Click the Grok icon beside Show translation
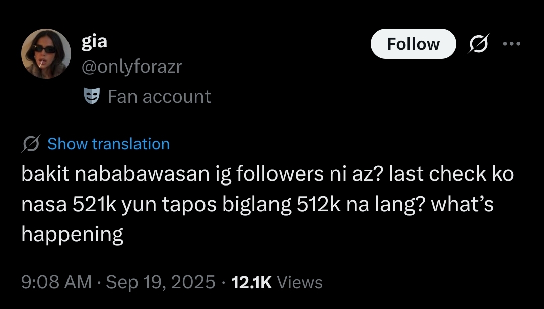 [31, 144]
